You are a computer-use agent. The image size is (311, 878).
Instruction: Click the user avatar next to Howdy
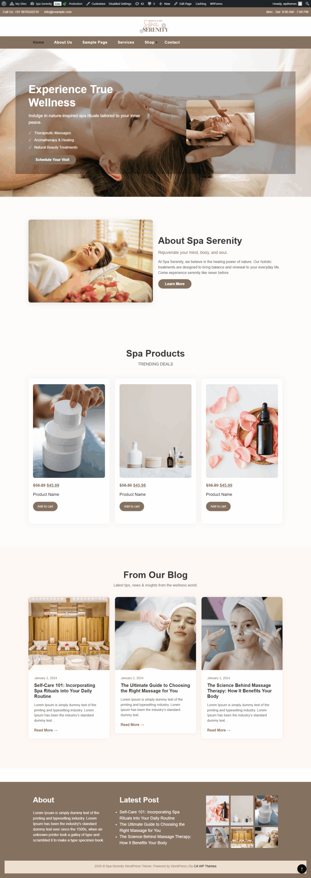300,4
